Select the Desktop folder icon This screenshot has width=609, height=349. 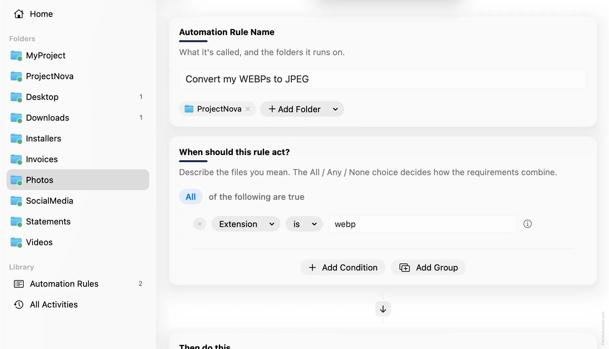(x=16, y=97)
